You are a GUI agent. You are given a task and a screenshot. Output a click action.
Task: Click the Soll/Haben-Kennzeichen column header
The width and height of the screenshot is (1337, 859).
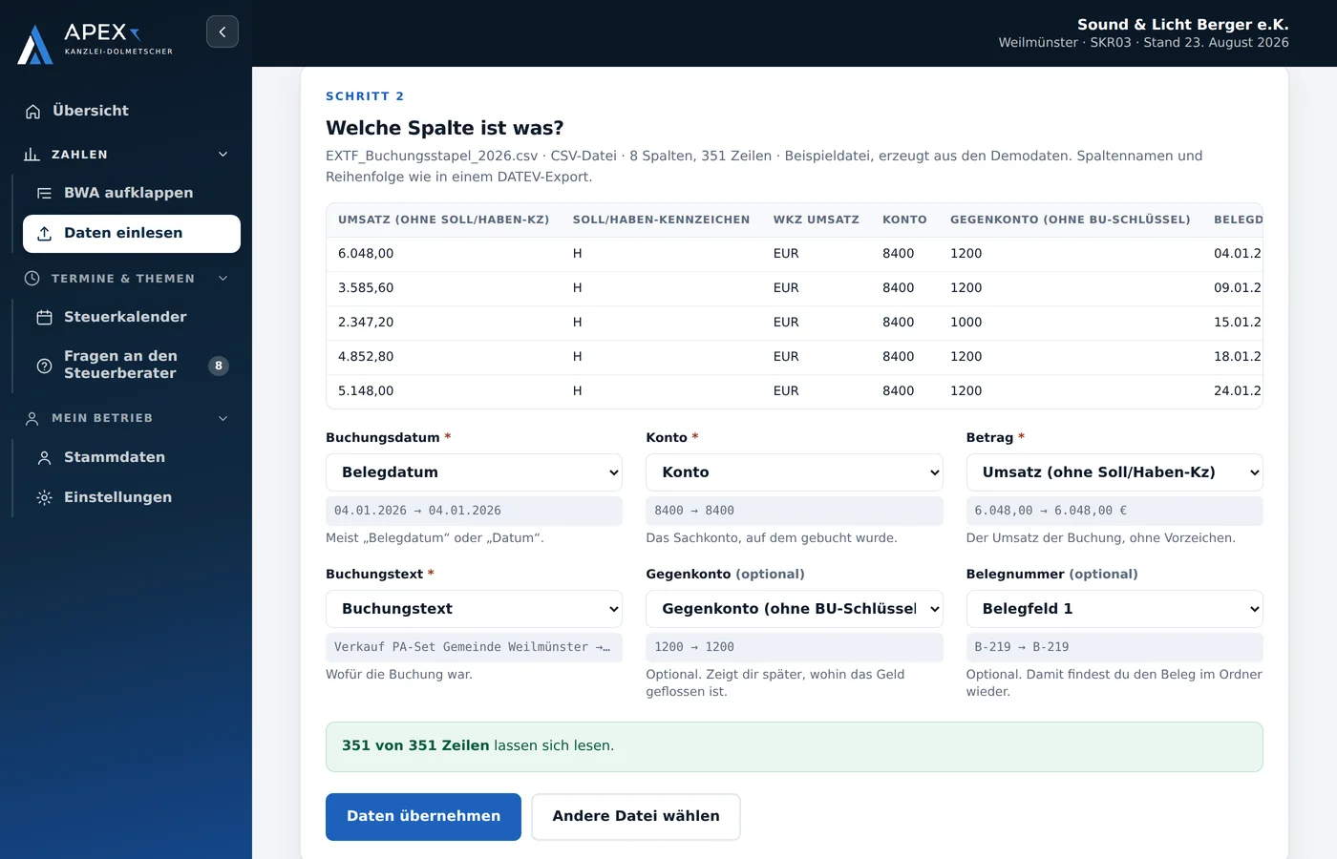661,220
